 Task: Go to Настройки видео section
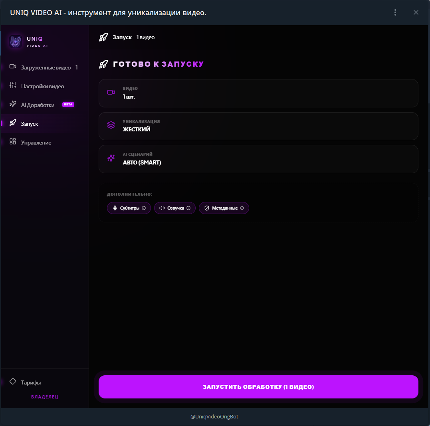tap(42, 86)
